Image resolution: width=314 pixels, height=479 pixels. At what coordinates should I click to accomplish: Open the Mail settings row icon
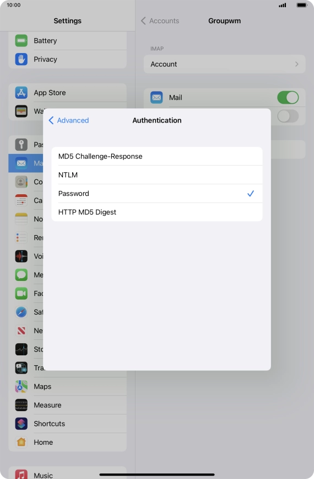pyautogui.click(x=21, y=163)
